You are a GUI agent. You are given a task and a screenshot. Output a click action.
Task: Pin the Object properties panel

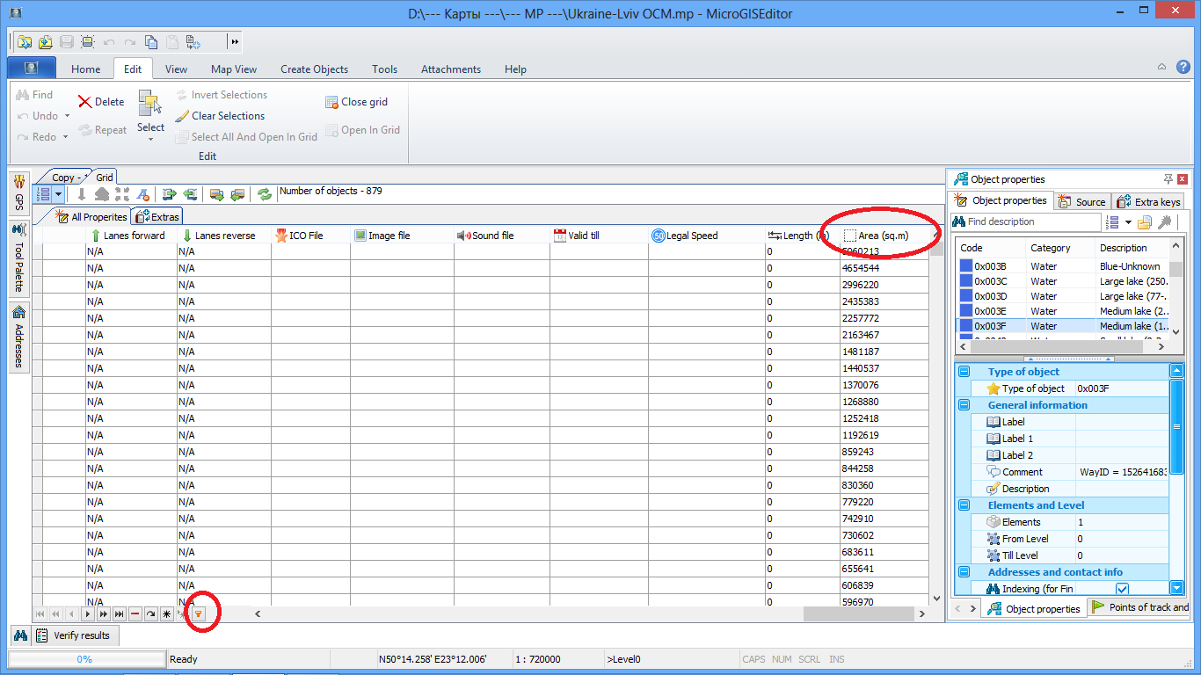[x=1168, y=178]
